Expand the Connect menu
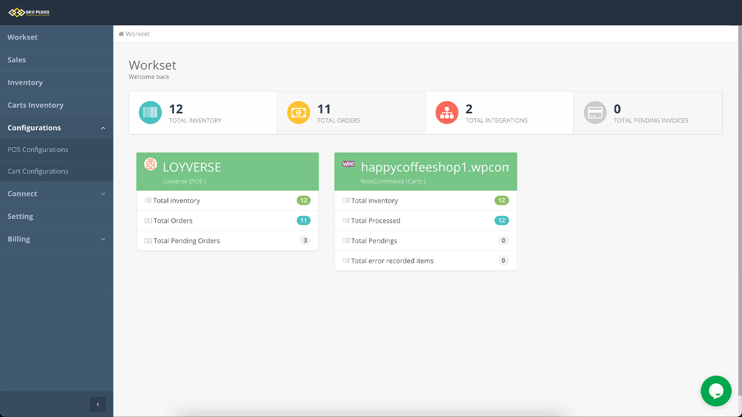The width and height of the screenshot is (742, 417). (57, 193)
